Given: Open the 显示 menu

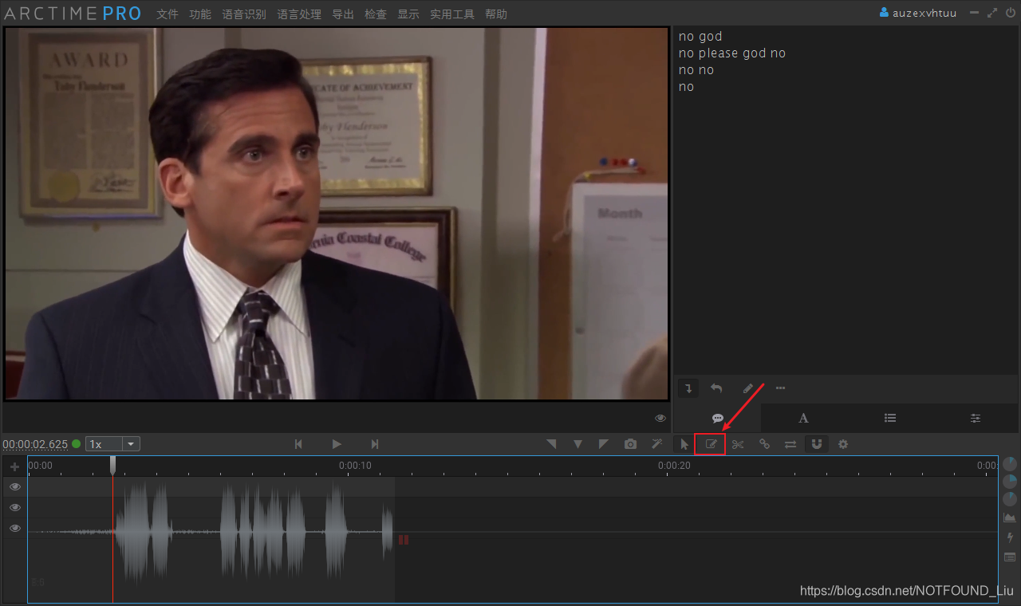Looking at the screenshot, I should point(408,14).
